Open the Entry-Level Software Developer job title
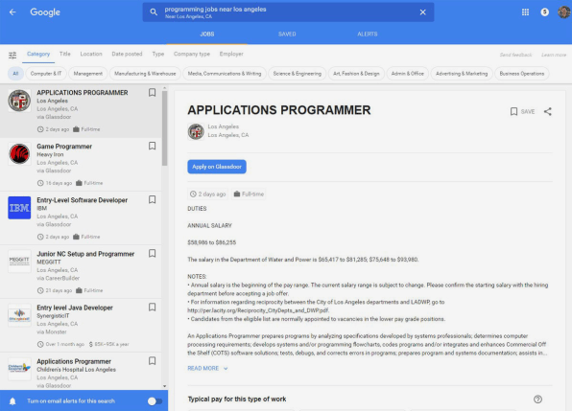Image resolution: width=572 pixels, height=411 pixels. (x=83, y=200)
